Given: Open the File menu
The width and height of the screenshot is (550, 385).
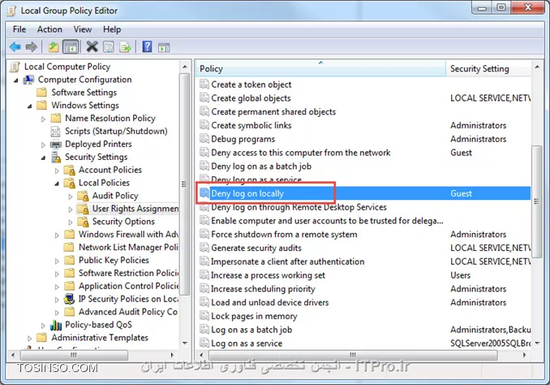Looking at the screenshot, I should 19,29.
